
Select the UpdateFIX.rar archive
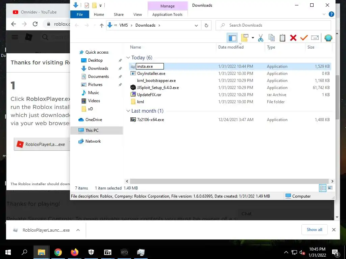(x=149, y=95)
